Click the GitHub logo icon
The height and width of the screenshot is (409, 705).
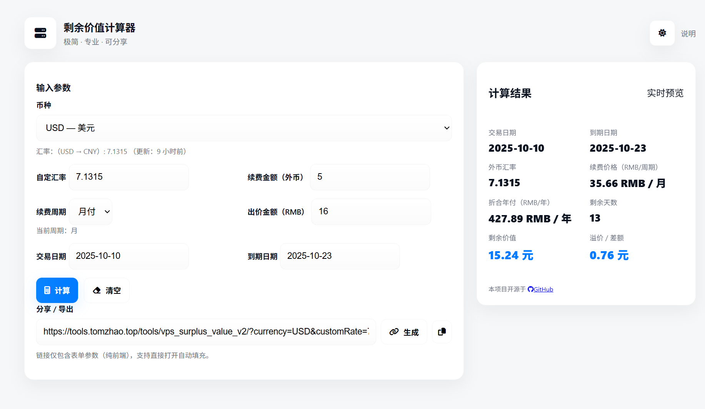pyautogui.click(x=530, y=289)
